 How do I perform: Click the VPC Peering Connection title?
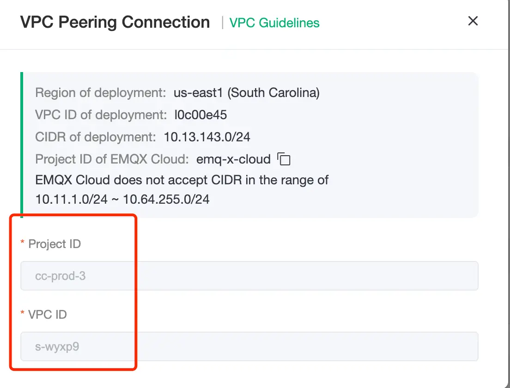click(x=115, y=22)
